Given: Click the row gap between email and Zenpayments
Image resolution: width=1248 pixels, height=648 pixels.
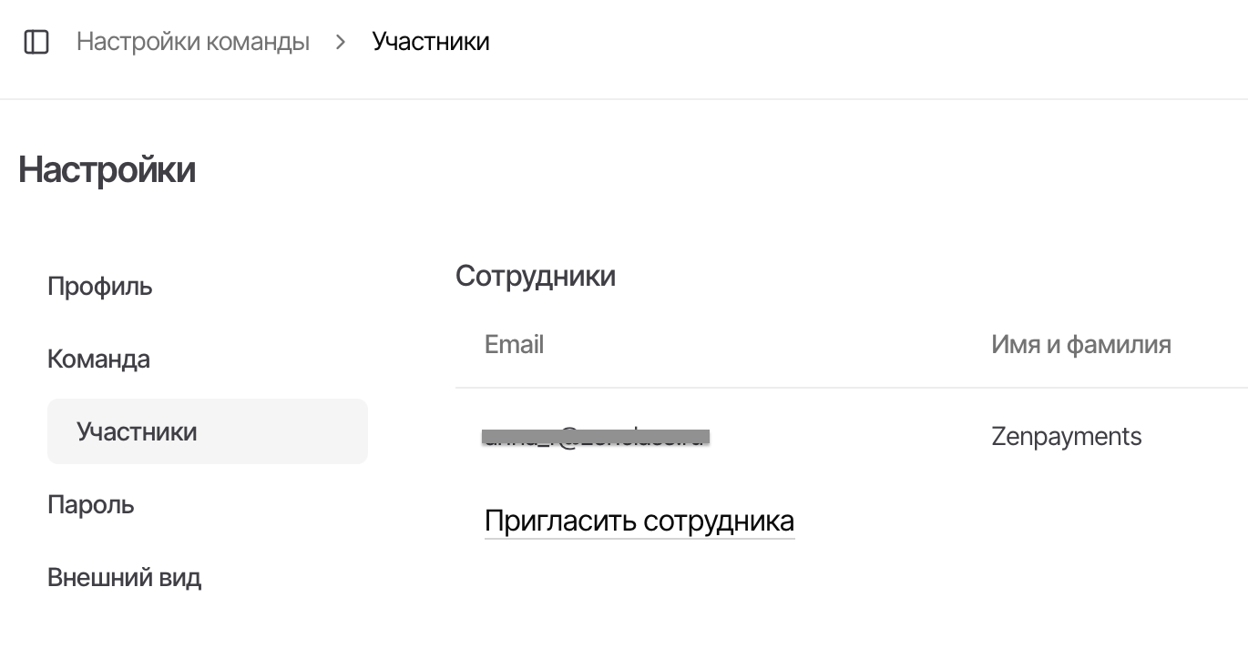Looking at the screenshot, I should (847, 437).
